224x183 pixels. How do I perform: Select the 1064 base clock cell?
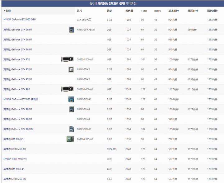pos(173,99)
